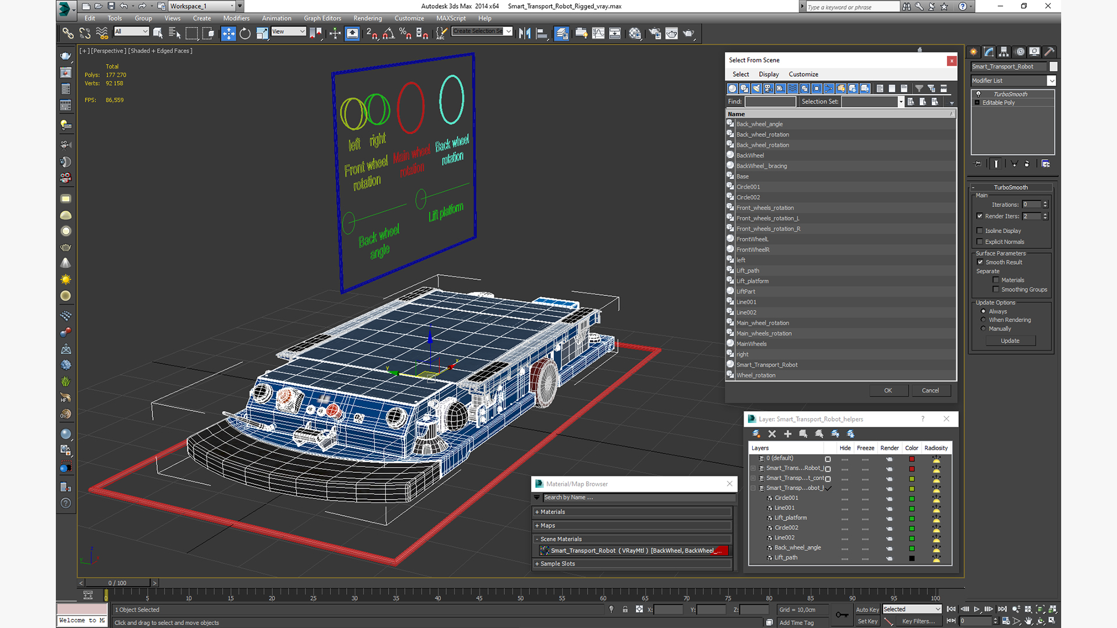Click the Auto Key button

(x=867, y=609)
